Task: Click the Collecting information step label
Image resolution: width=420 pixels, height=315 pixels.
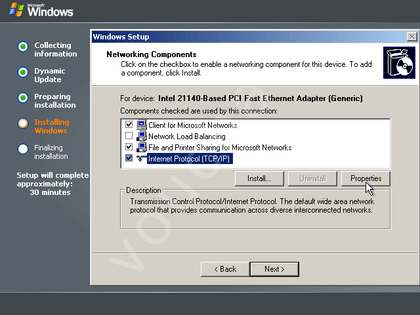Action: (x=55, y=49)
